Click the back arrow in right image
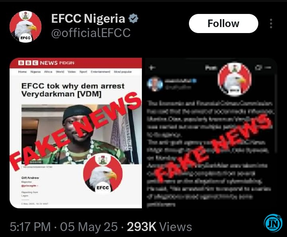This screenshot has height=237, width=287. pyautogui.click(x=152, y=68)
